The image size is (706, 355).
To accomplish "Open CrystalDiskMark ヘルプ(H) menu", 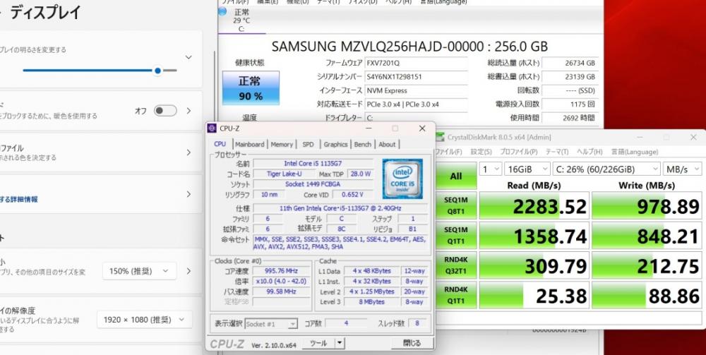I will (590, 152).
